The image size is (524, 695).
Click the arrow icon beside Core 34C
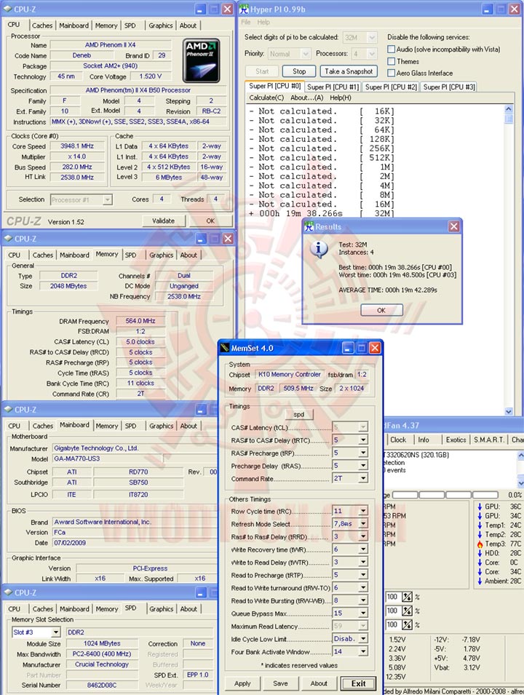pyautogui.click(x=480, y=571)
